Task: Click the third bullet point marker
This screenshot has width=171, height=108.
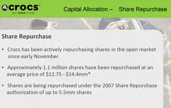Action: tap(3, 86)
